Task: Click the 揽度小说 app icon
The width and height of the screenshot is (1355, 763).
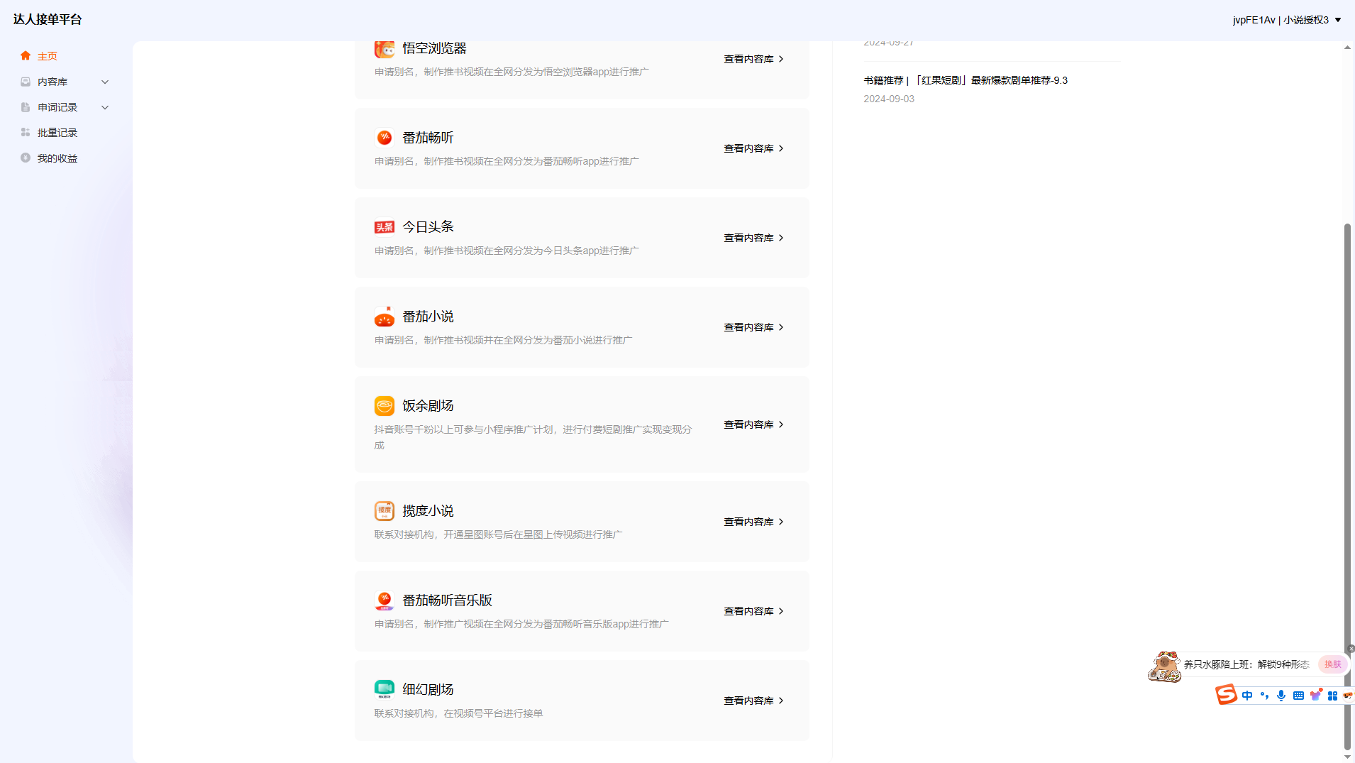Action: point(385,511)
